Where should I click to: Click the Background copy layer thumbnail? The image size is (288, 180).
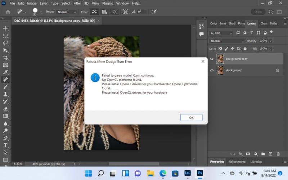[x=220, y=59]
